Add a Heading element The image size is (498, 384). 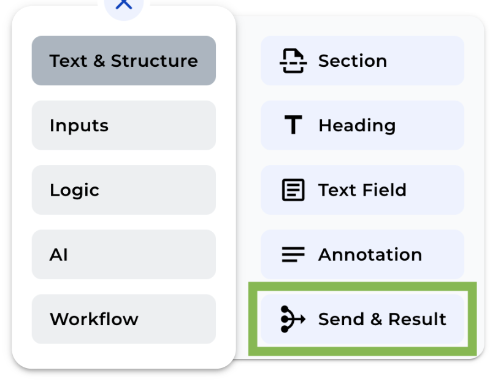click(x=362, y=125)
